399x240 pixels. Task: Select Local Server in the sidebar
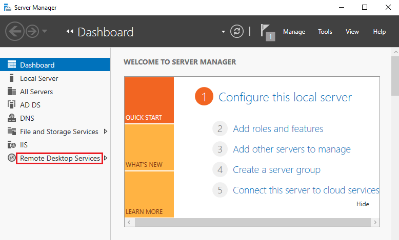tap(39, 78)
